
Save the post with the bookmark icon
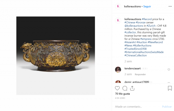tap(170, 88)
